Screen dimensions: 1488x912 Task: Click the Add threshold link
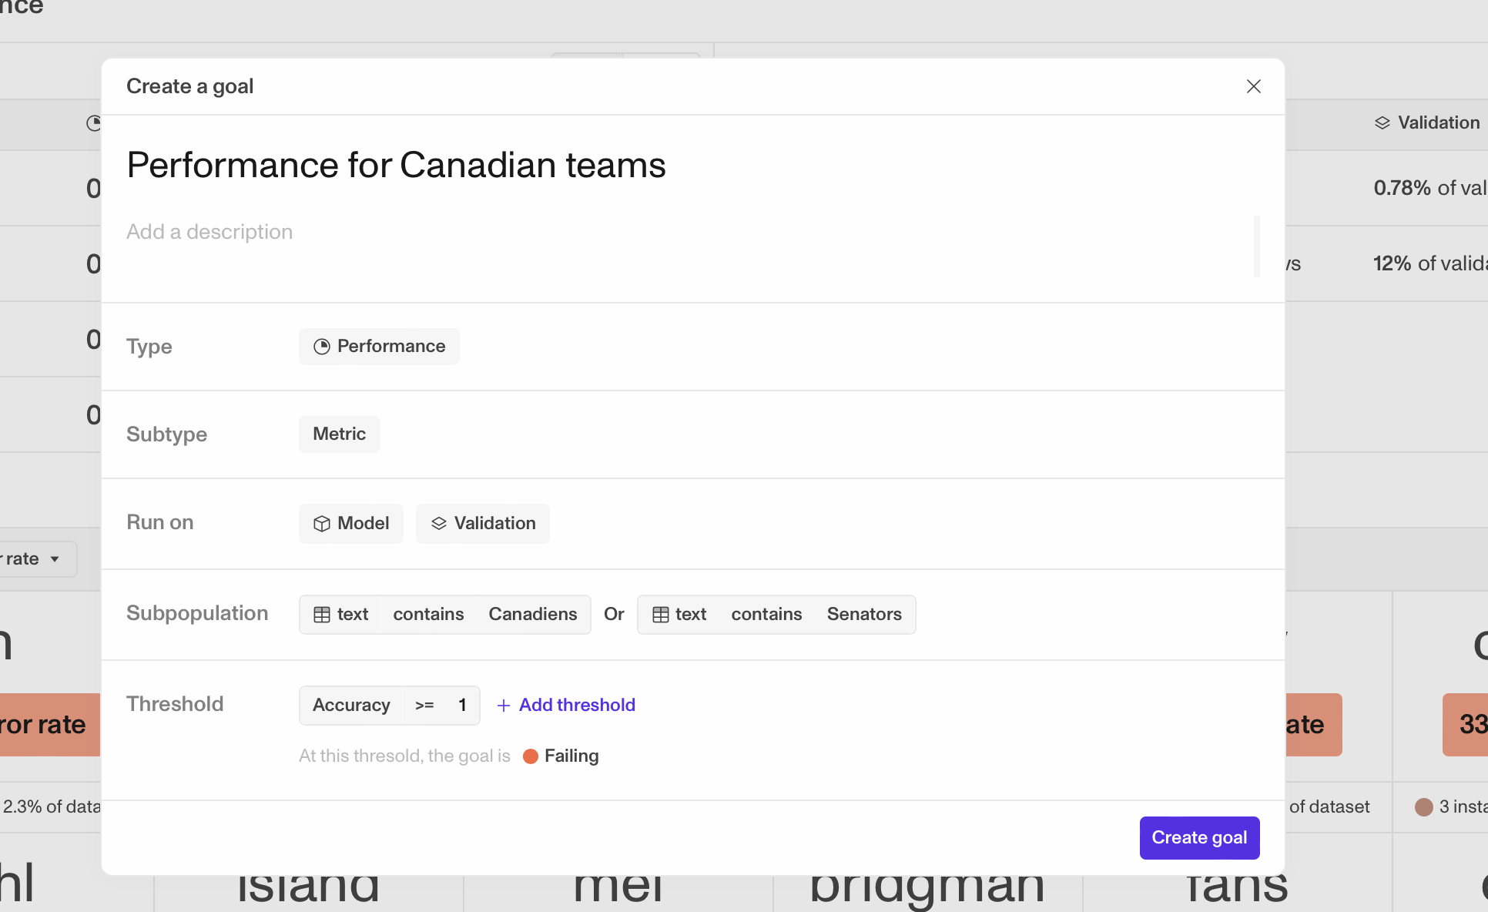pyautogui.click(x=577, y=706)
